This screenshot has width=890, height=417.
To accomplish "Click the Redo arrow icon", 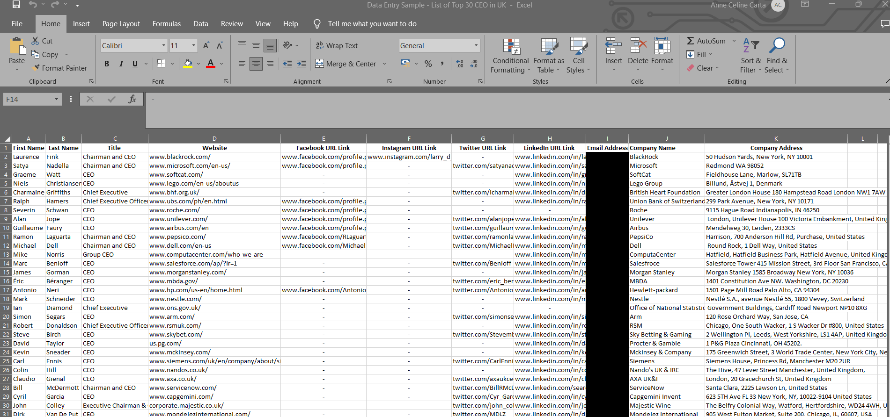I will point(55,5).
